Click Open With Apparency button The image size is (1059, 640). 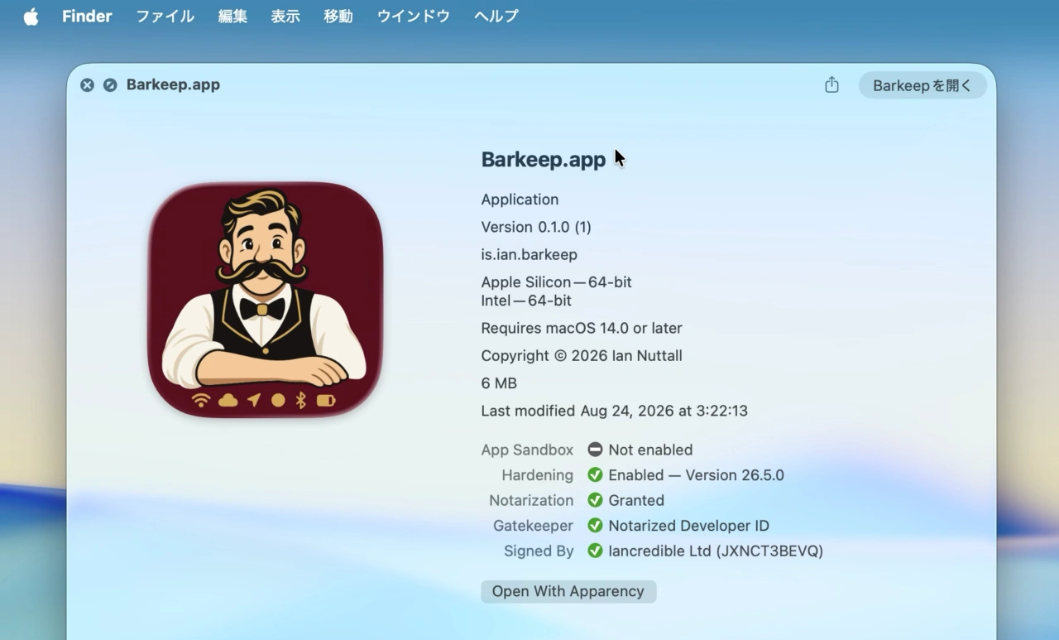click(568, 591)
